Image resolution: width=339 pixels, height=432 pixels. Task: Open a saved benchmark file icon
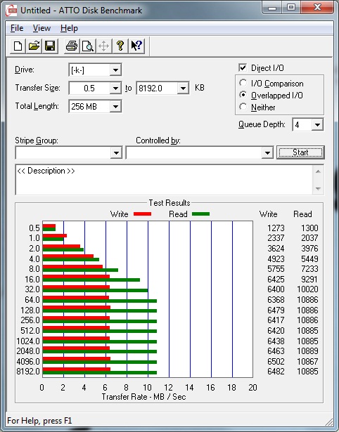(x=34, y=46)
